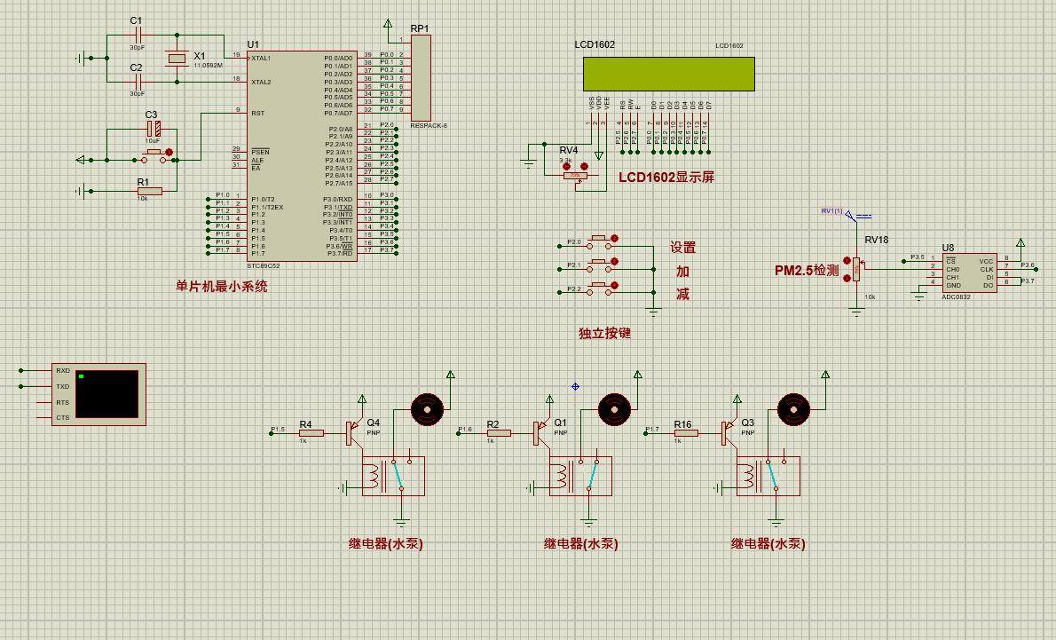Click the RV18 potentiometer body
Image resolution: width=1056 pixels, height=640 pixels.
click(856, 269)
